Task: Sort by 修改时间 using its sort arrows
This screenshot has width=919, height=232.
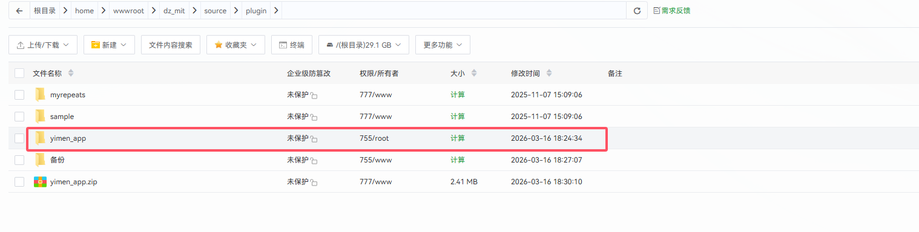Action: pos(549,73)
